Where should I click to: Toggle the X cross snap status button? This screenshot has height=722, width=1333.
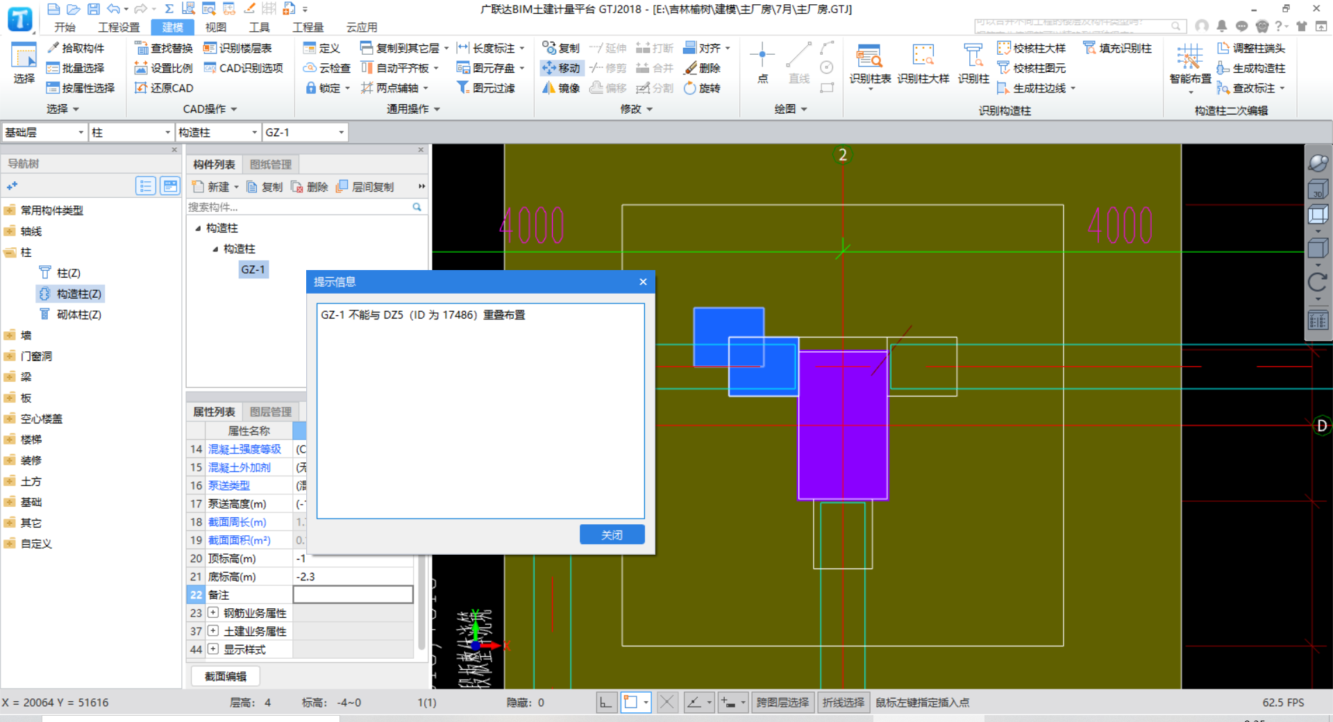click(x=666, y=703)
